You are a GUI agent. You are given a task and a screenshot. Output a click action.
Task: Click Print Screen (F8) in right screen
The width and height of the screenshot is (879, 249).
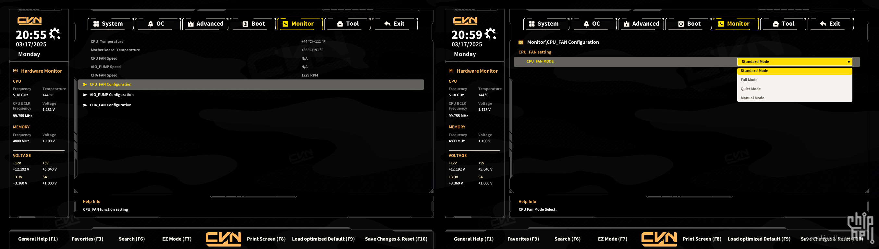(702, 239)
